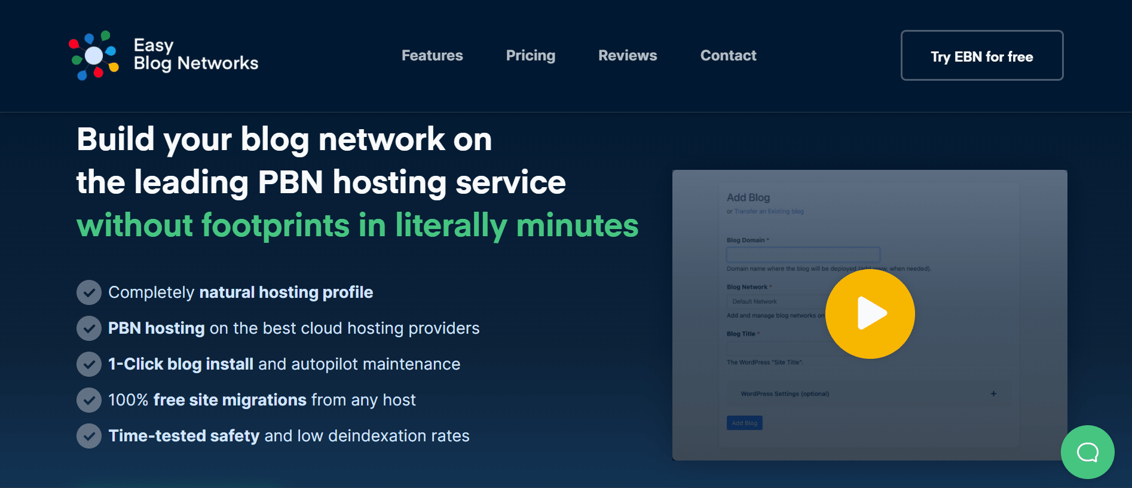
Task: Open the Contact menu link
Action: (x=728, y=56)
